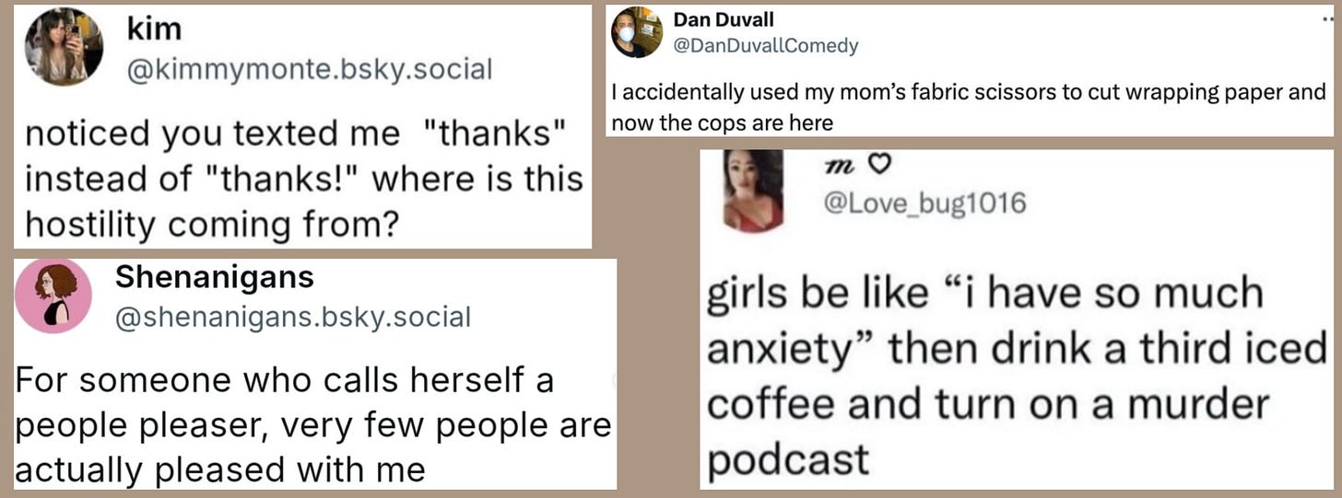Click the Love_bug1016 profile photo
The image size is (1342, 498).
point(754,191)
